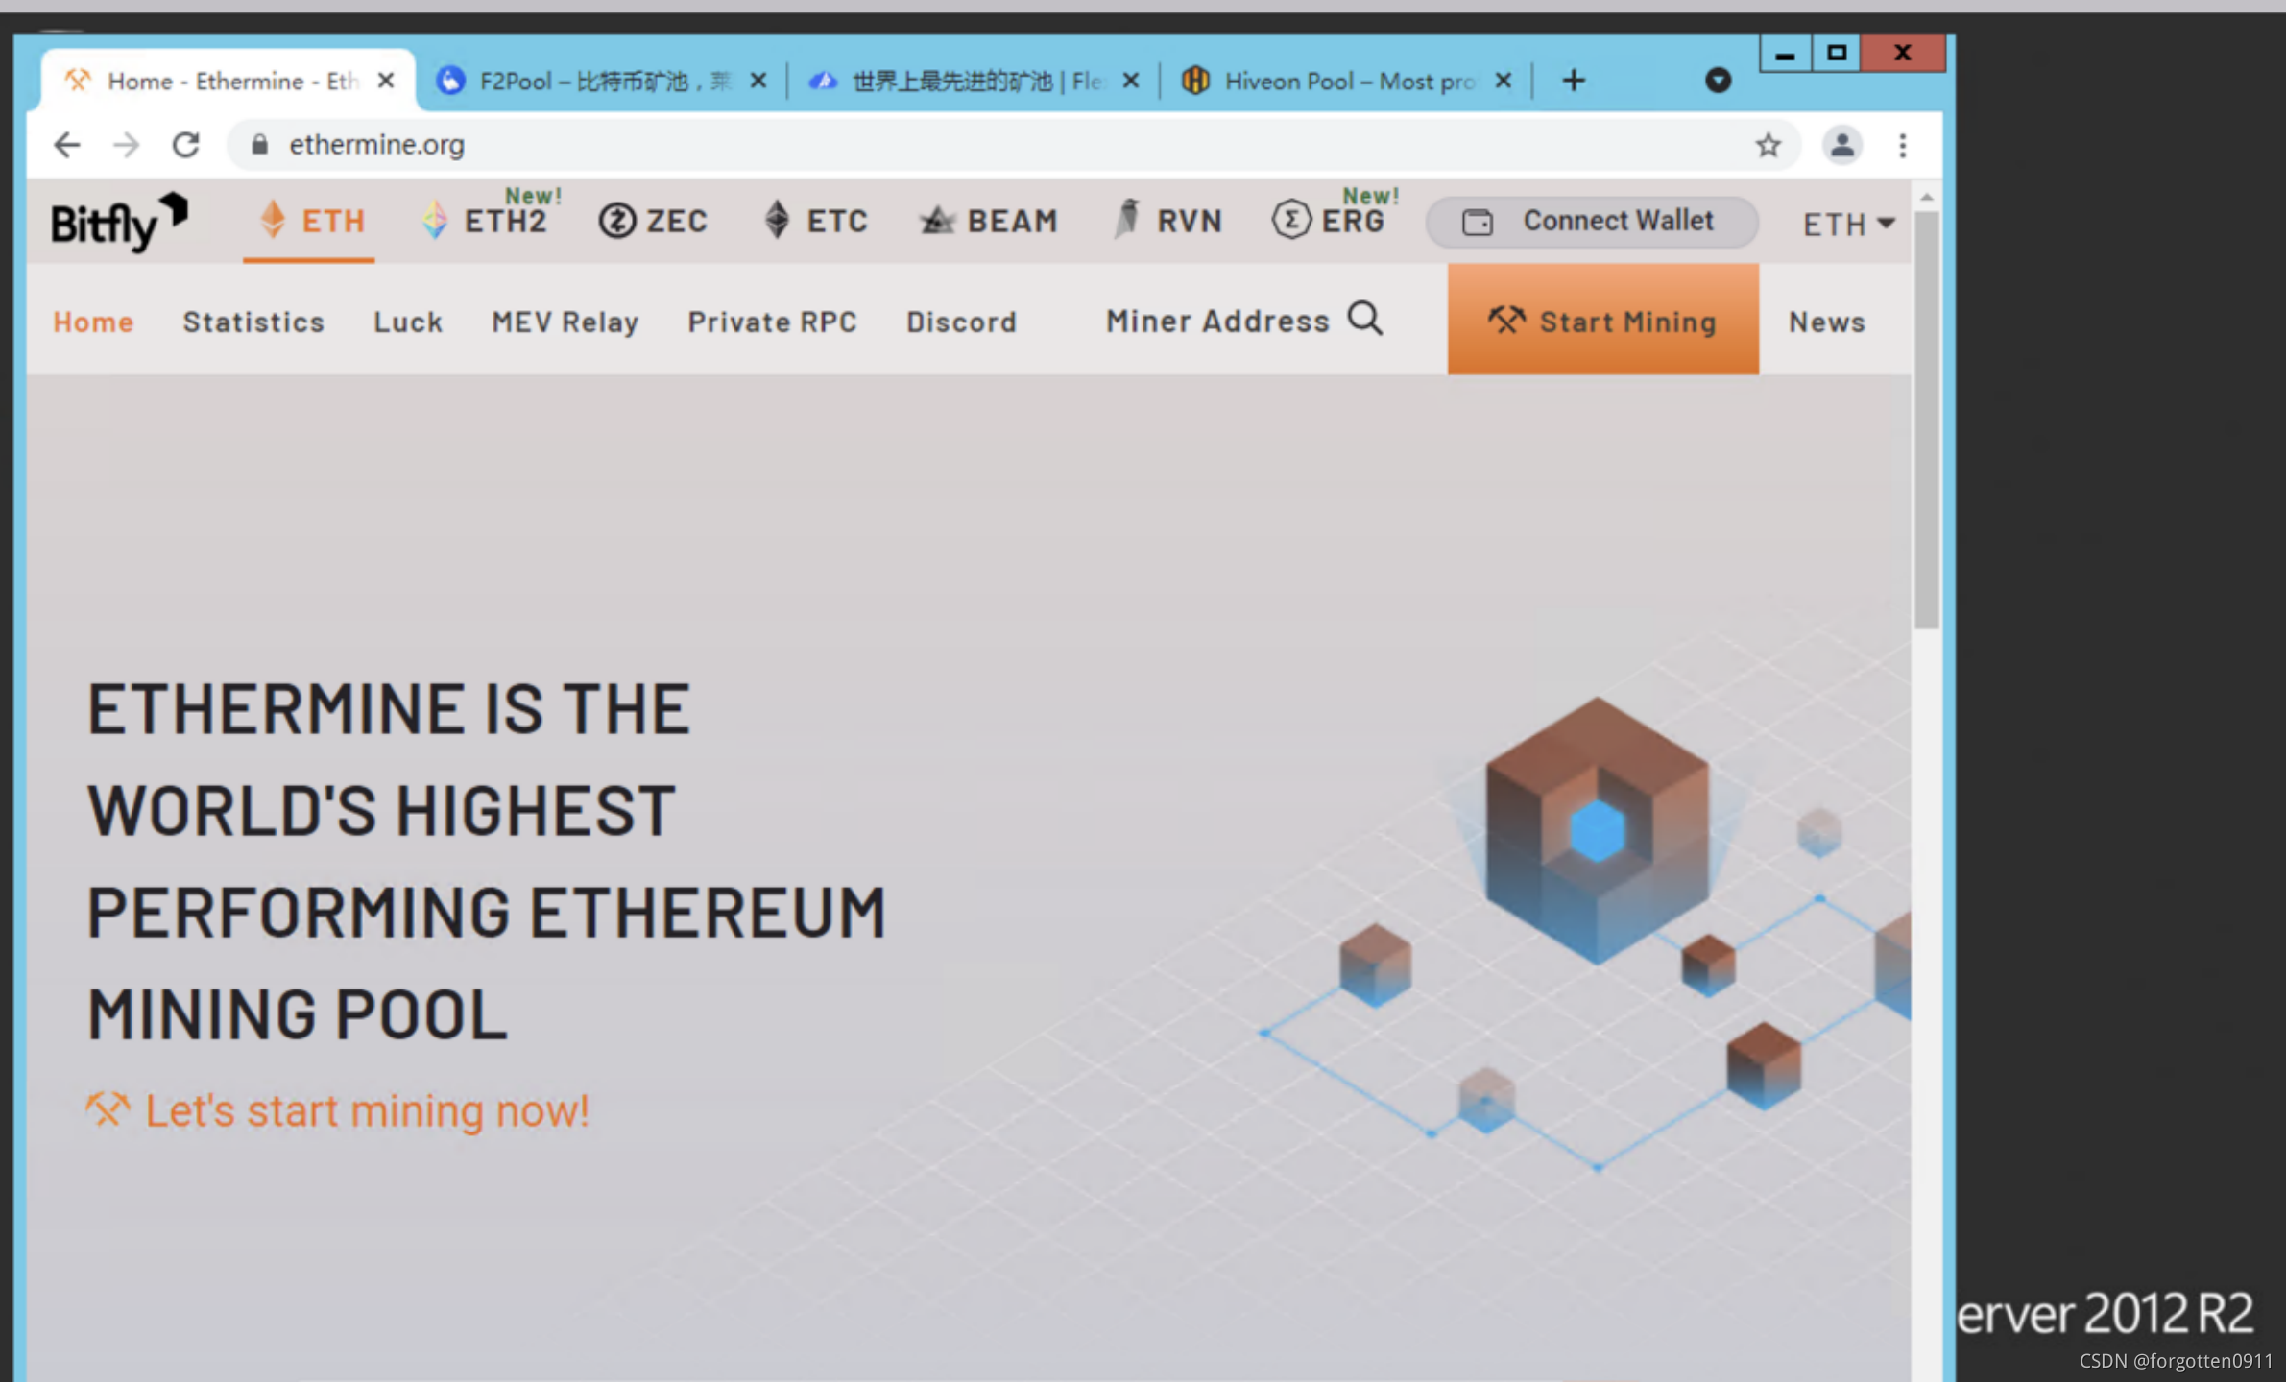Click the Let's start mining now link
This screenshot has width=2286, height=1382.
[337, 1110]
